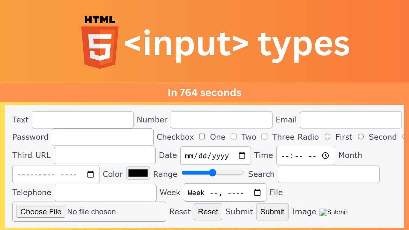Screen dimensions: 409x230
Task: Click the mm/dd/yyyy date text
Action: pyautogui.click(x=207, y=156)
